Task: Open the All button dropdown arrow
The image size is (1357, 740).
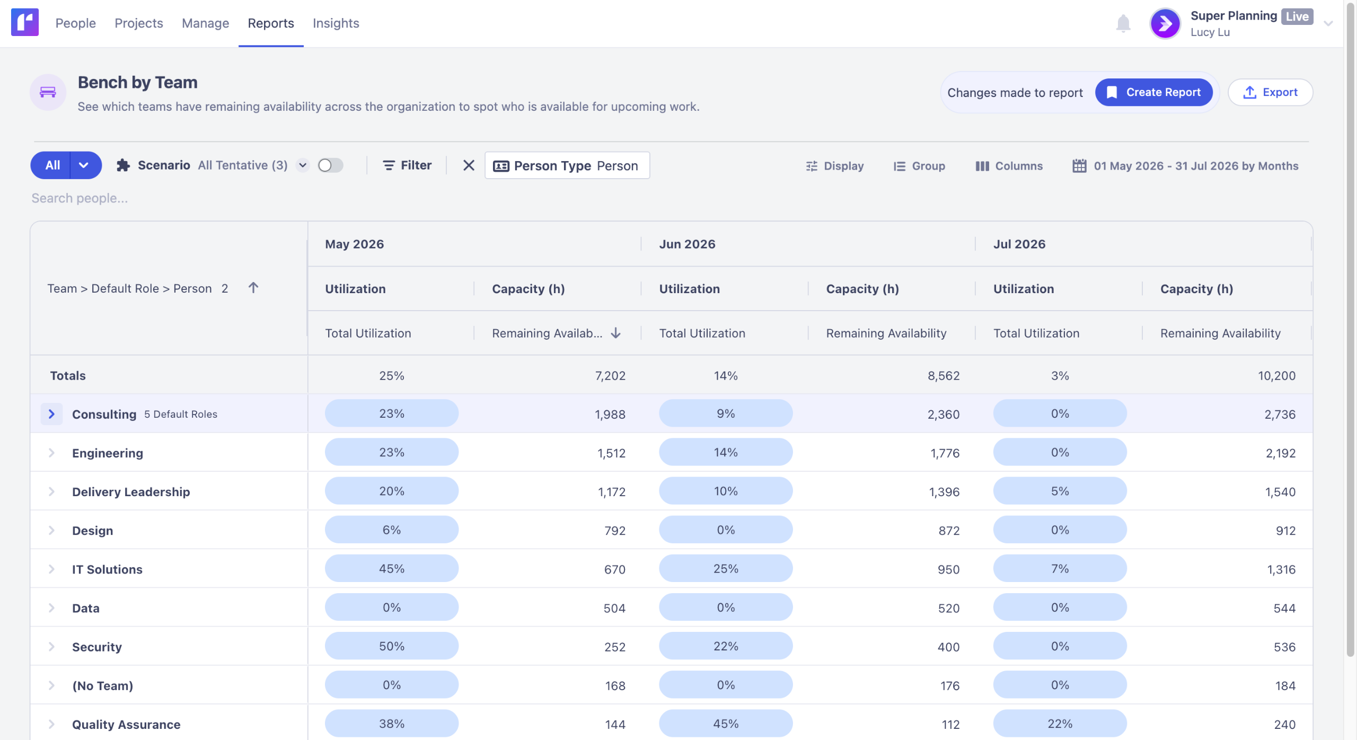Action: coord(84,165)
